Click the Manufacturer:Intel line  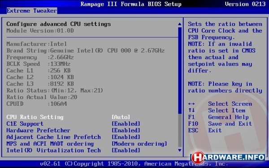point(37,44)
